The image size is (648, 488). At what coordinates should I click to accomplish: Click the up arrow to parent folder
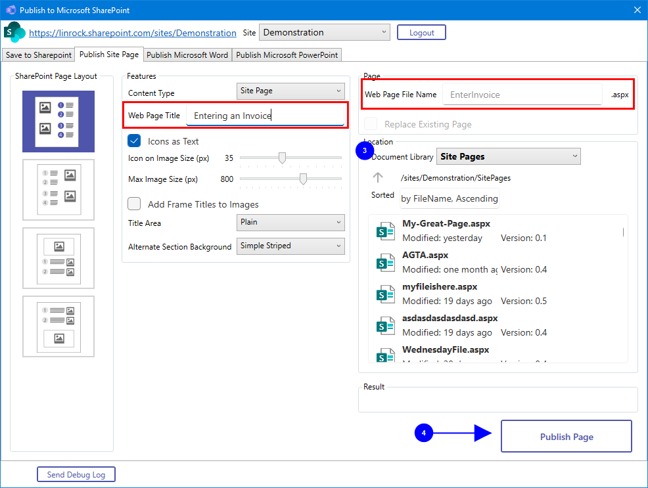[378, 177]
